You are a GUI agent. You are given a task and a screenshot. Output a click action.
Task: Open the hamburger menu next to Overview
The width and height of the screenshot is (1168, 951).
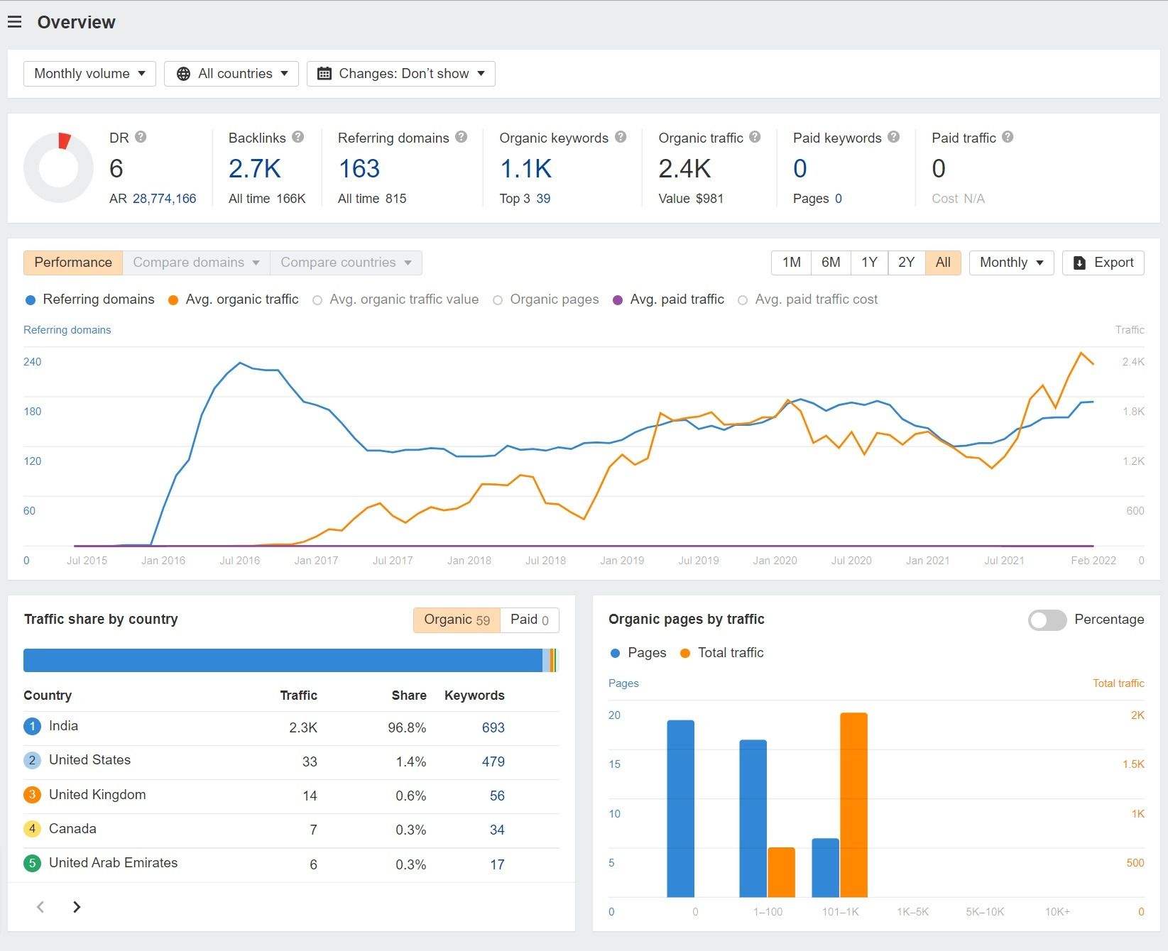click(x=14, y=22)
